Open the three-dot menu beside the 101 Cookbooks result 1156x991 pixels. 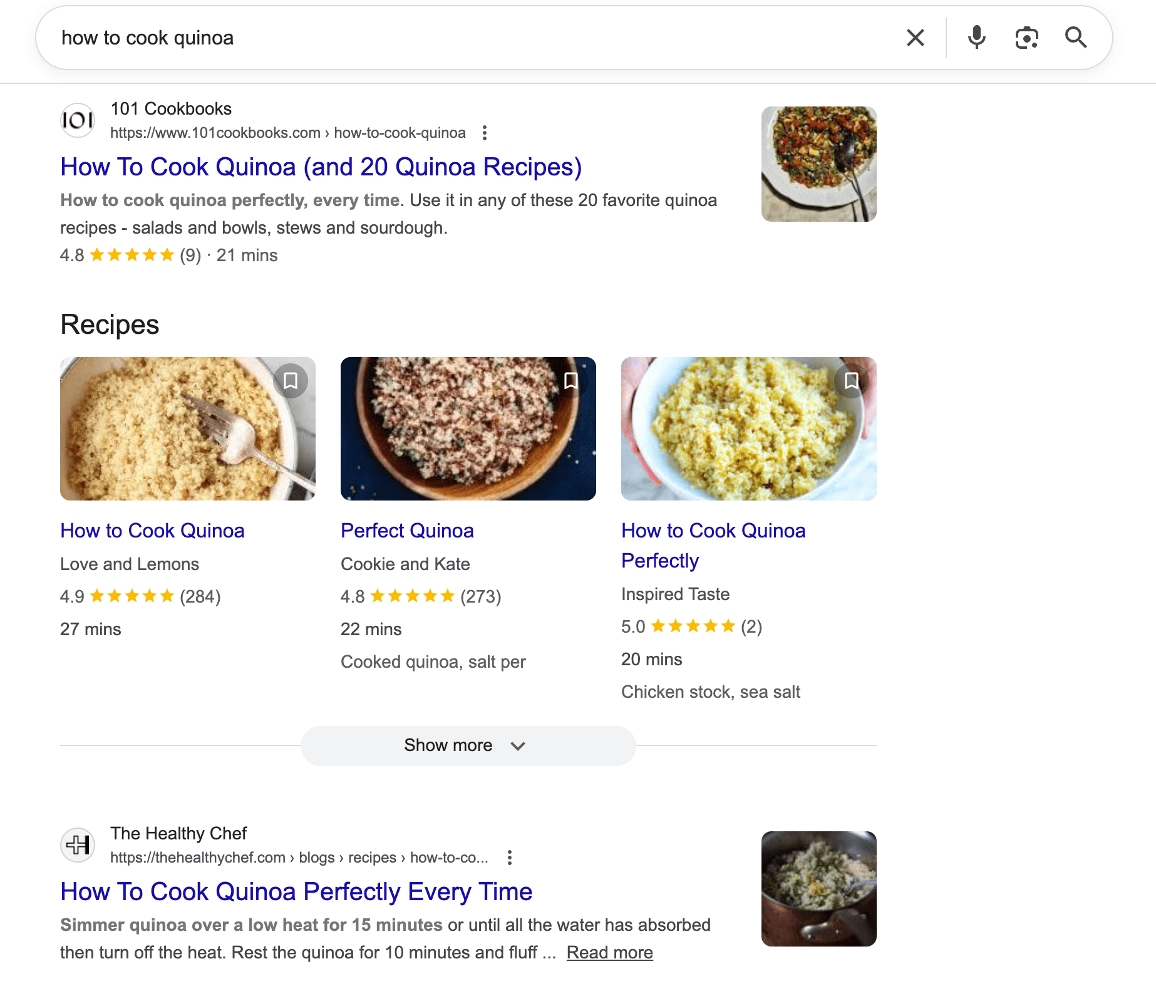pos(486,133)
